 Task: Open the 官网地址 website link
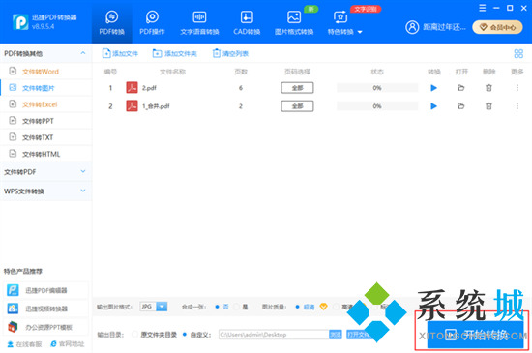(x=67, y=344)
